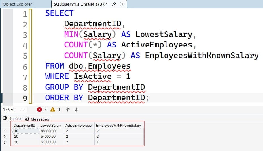Select the cell with DepartmentID 30
Viewport: 263px width, 151px height.
click(25, 142)
